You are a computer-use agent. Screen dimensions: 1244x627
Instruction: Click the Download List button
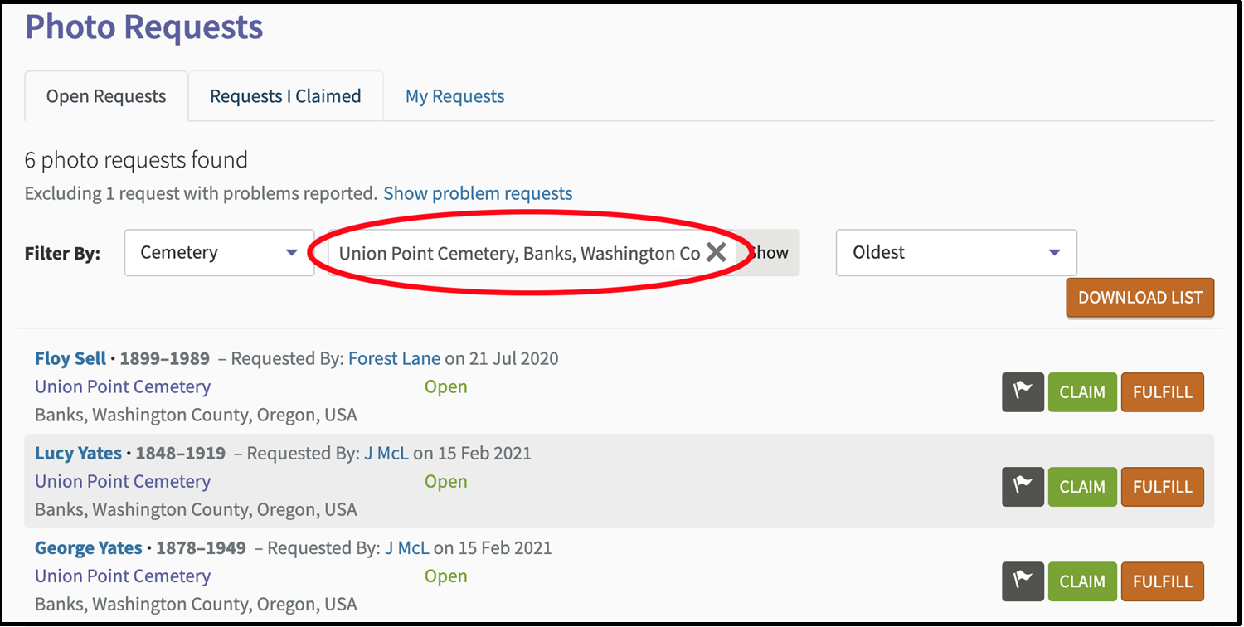[1140, 298]
